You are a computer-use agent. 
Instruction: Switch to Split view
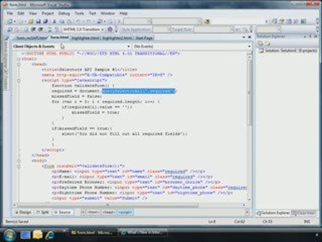click(42, 212)
